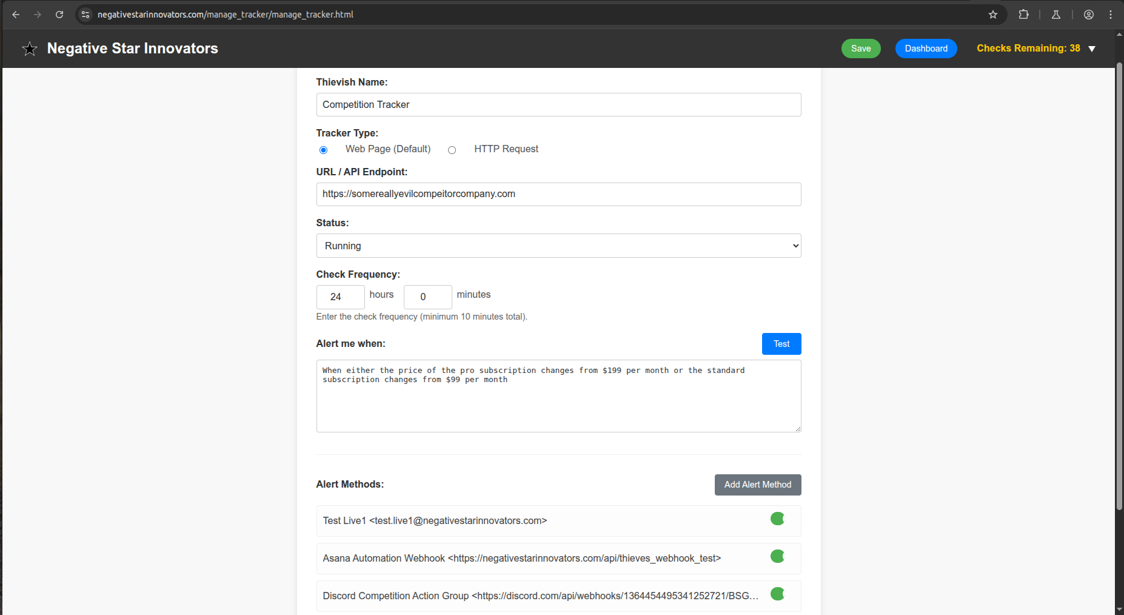
Task: Expand Checks Remaining dropdown arrow
Action: [x=1092, y=49]
